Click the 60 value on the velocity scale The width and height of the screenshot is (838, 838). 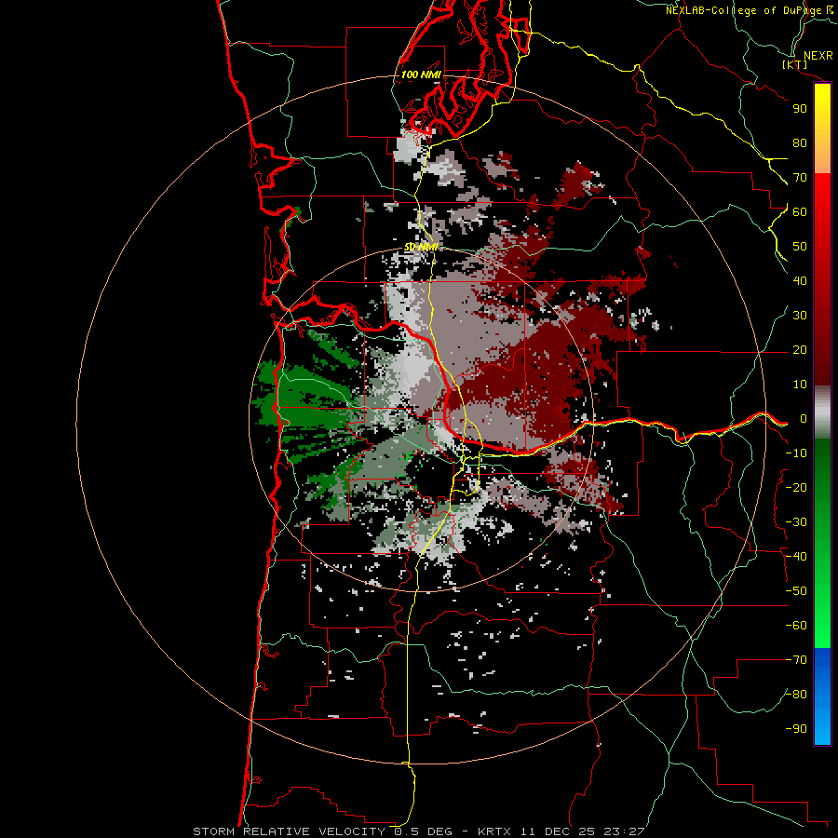800,212
